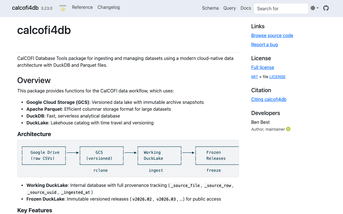
Task: Open the Query page
Action: click(x=230, y=8)
